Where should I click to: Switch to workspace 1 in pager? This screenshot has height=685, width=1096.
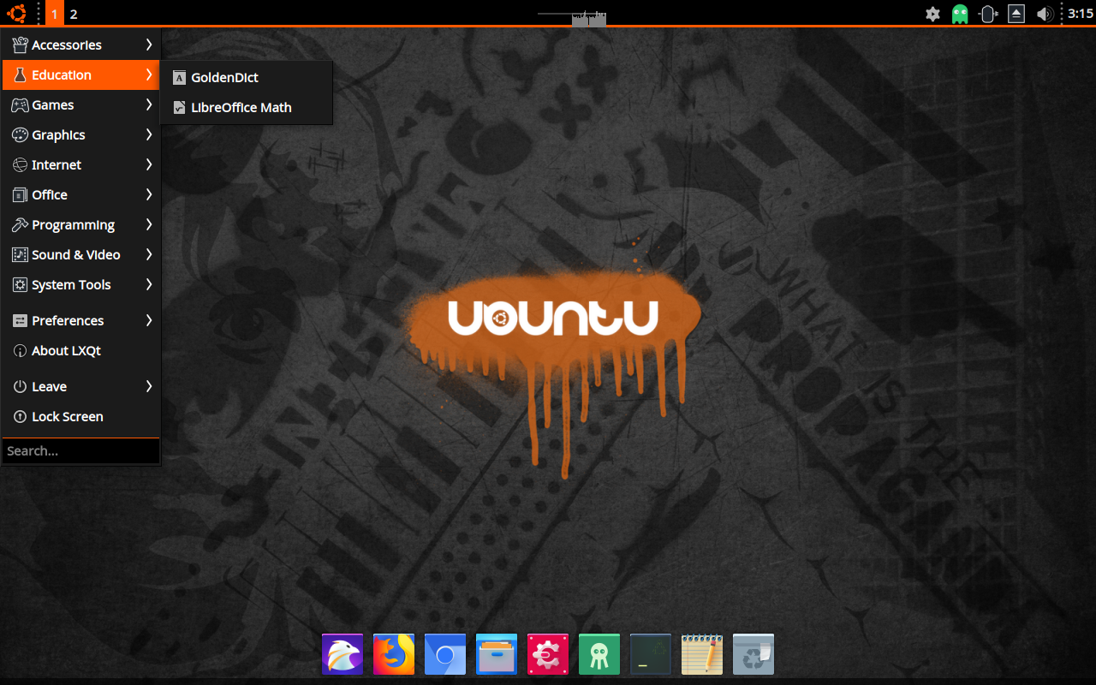coord(55,14)
